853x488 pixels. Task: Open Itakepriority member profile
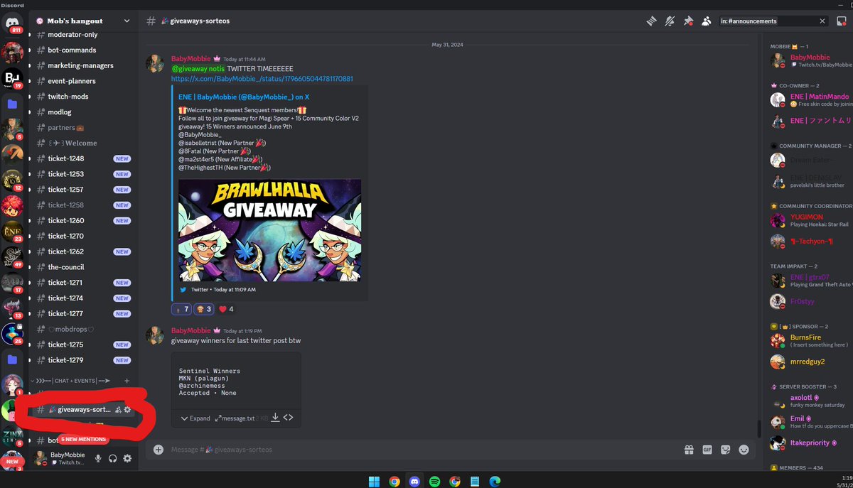[x=810, y=443]
